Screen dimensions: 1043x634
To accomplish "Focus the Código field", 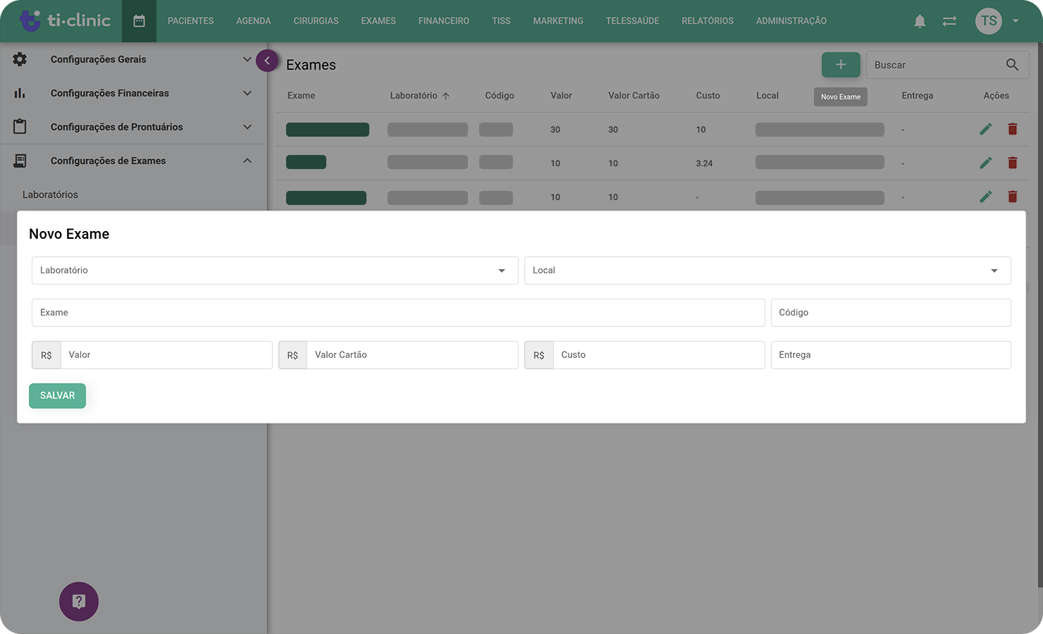I will pyautogui.click(x=891, y=313).
